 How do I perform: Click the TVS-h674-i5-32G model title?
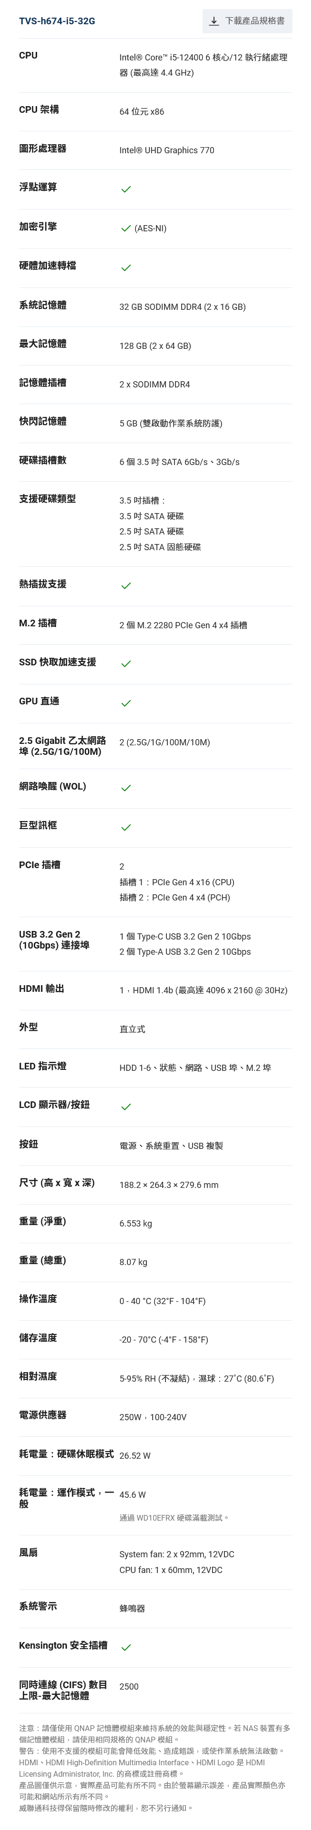[x=57, y=21]
